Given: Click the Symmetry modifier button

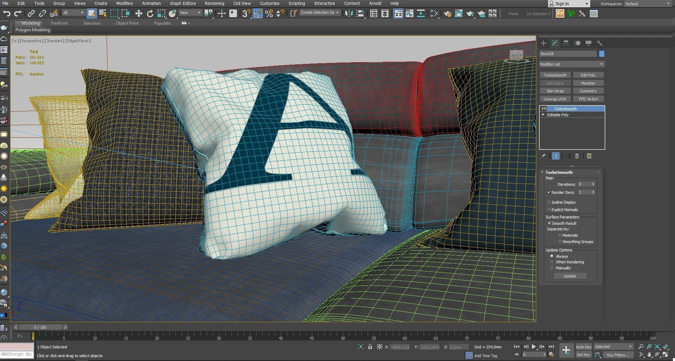Looking at the screenshot, I should coord(588,91).
